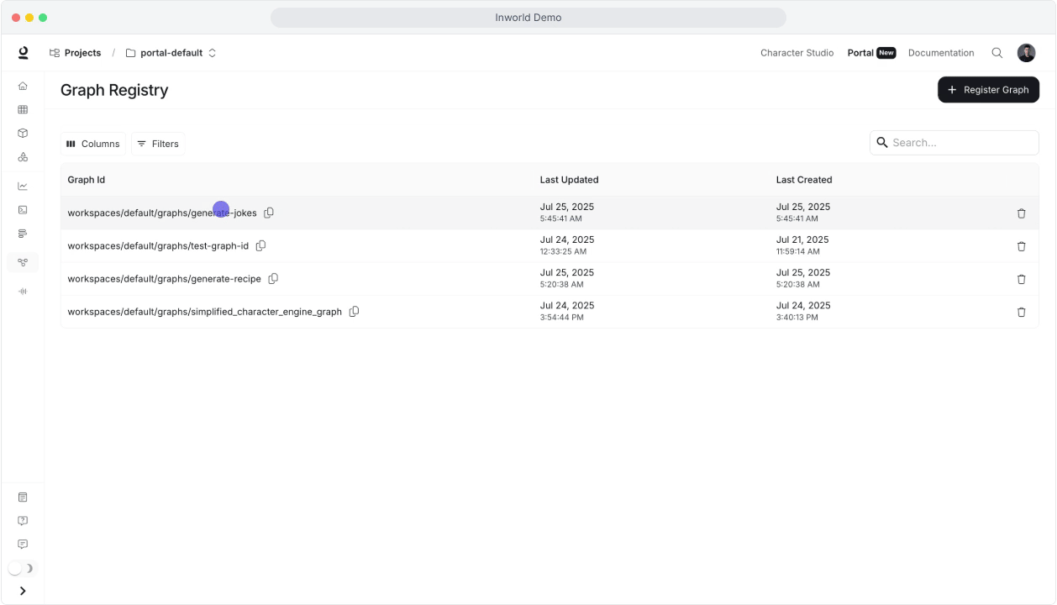Switch to Character Studio
1057x605 pixels.
pos(795,52)
